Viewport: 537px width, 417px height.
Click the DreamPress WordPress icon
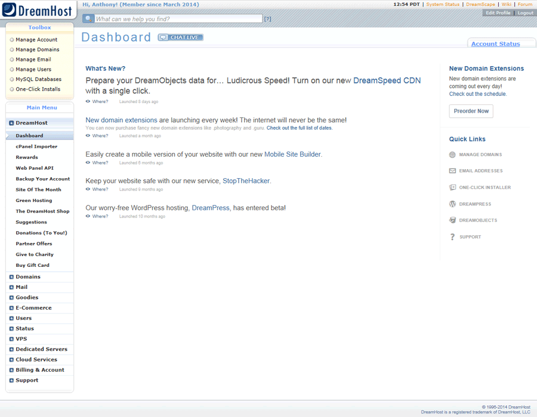[x=452, y=204]
